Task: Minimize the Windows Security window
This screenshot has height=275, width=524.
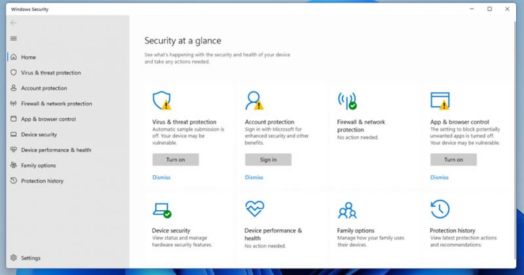Action: coord(472,9)
